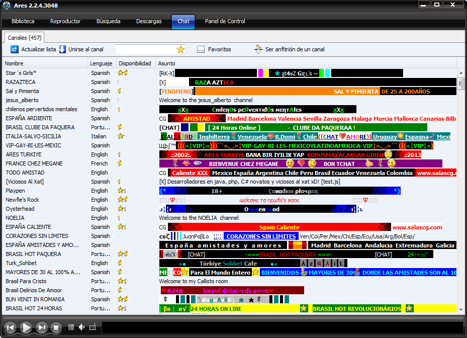Click the Favoritos icon

pyautogui.click(x=201, y=49)
